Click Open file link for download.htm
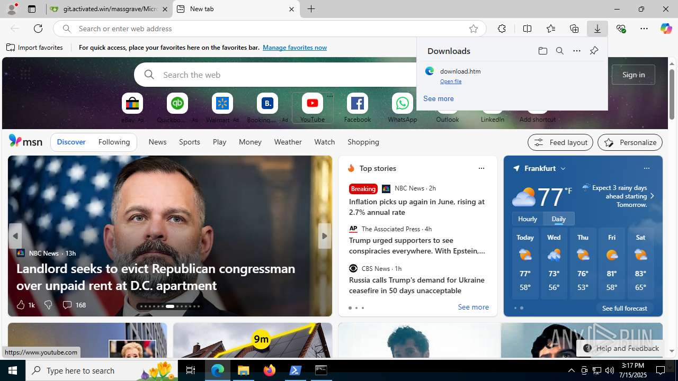678x381 pixels. click(451, 81)
